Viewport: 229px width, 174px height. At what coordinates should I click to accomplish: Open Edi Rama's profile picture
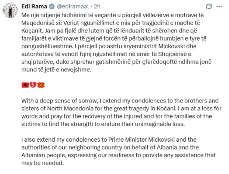click(10, 11)
